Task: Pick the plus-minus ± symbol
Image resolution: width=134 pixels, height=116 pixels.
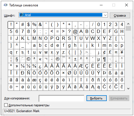Action: point(75,59)
